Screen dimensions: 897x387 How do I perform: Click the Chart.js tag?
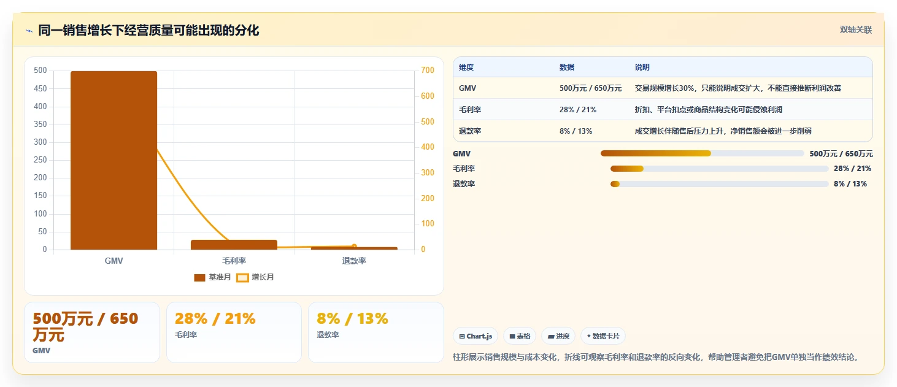475,336
